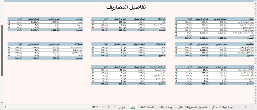Click the green arrow in الأيام الوطنية row
The height and width of the screenshot is (110, 257).
pos(9,50)
